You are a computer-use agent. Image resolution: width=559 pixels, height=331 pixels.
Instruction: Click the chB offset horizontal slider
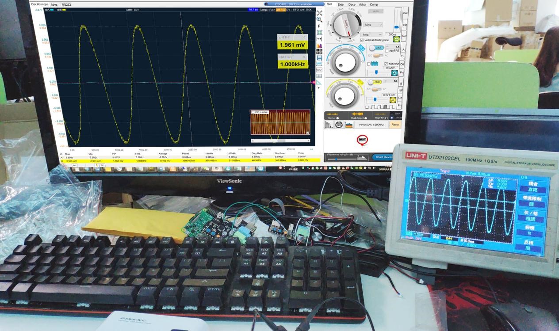(377, 100)
